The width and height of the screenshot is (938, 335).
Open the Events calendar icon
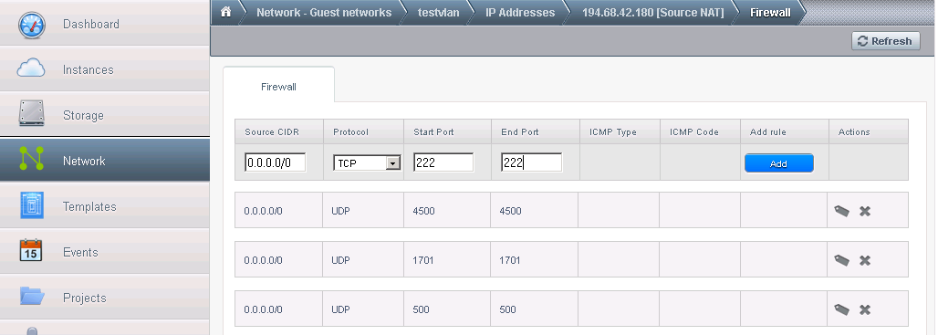click(31, 250)
